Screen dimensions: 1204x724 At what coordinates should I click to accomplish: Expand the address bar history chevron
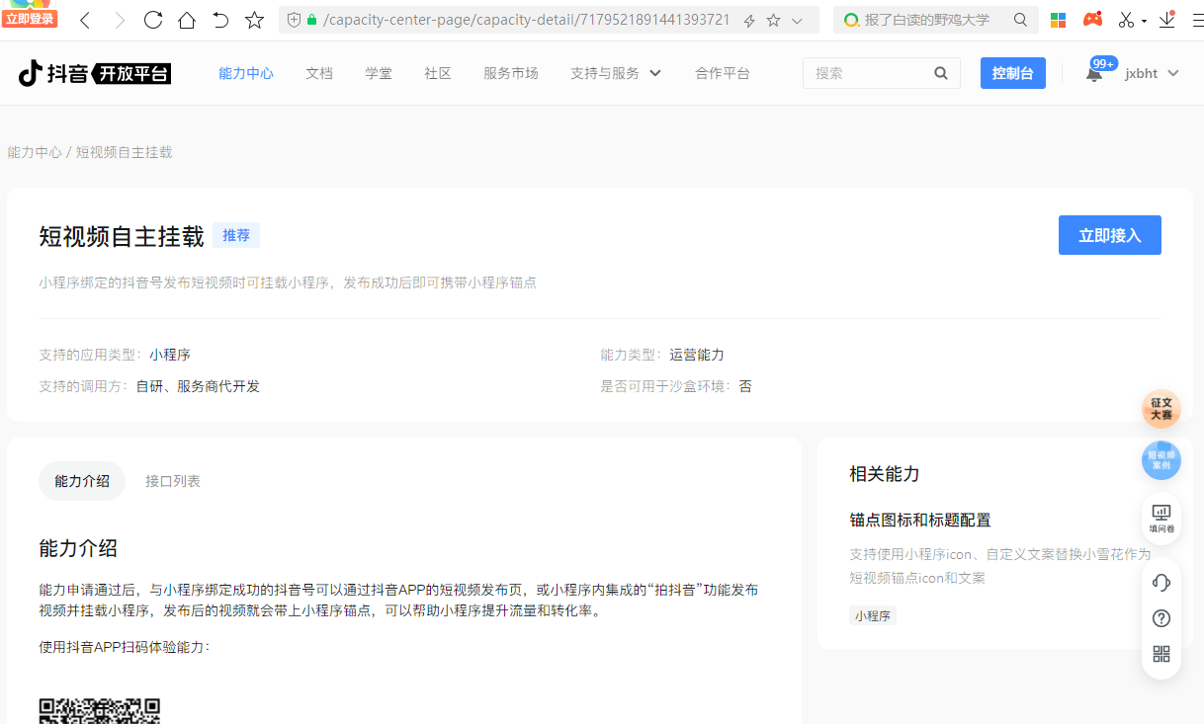click(798, 21)
